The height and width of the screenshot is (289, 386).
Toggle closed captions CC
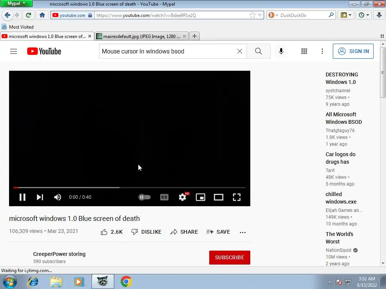pos(164,197)
